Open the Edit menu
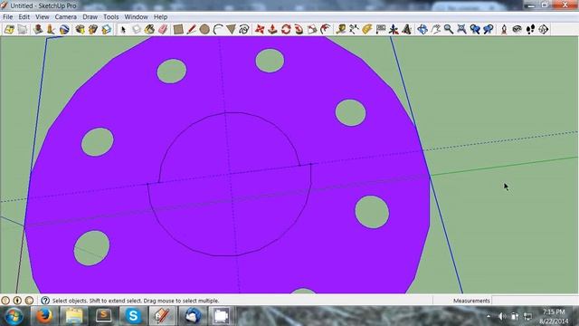Viewport: 579px width, 326px height. (x=24, y=17)
